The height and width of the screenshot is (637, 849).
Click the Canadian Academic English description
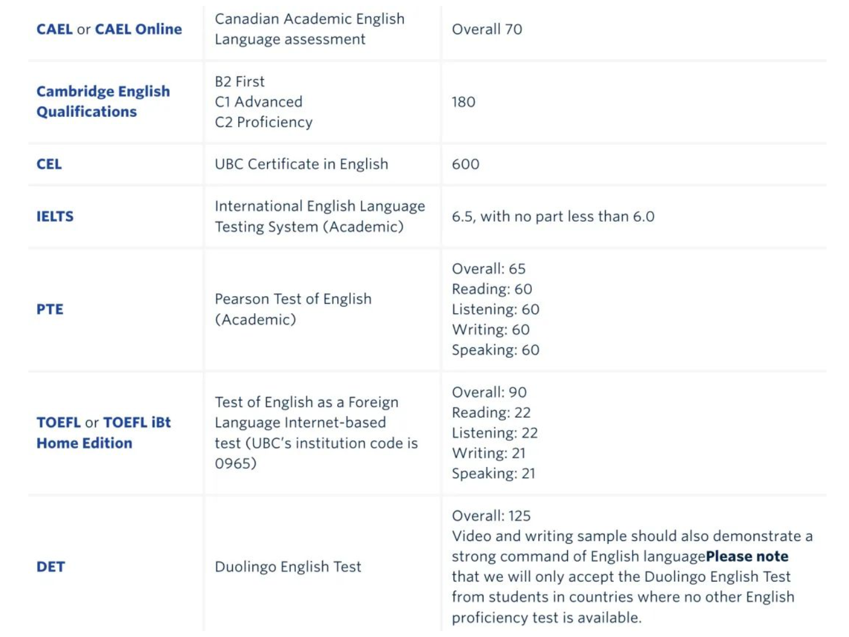pyautogui.click(x=310, y=29)
